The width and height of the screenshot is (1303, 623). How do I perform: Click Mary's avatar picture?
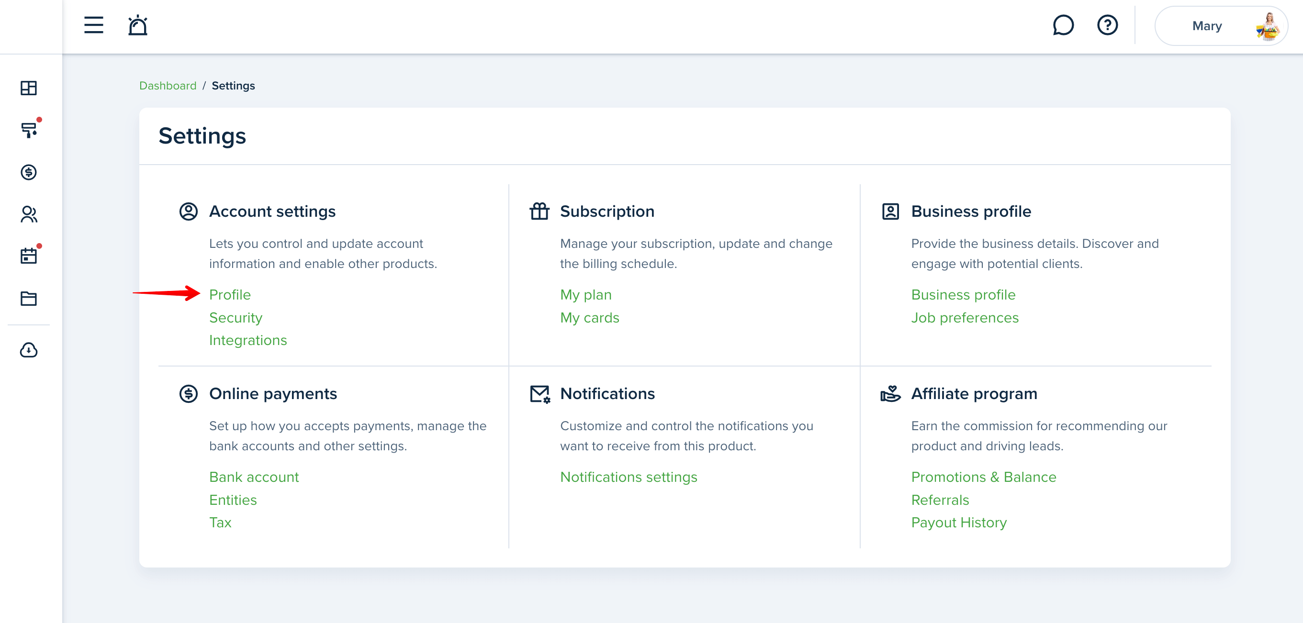click(1268, 26)
